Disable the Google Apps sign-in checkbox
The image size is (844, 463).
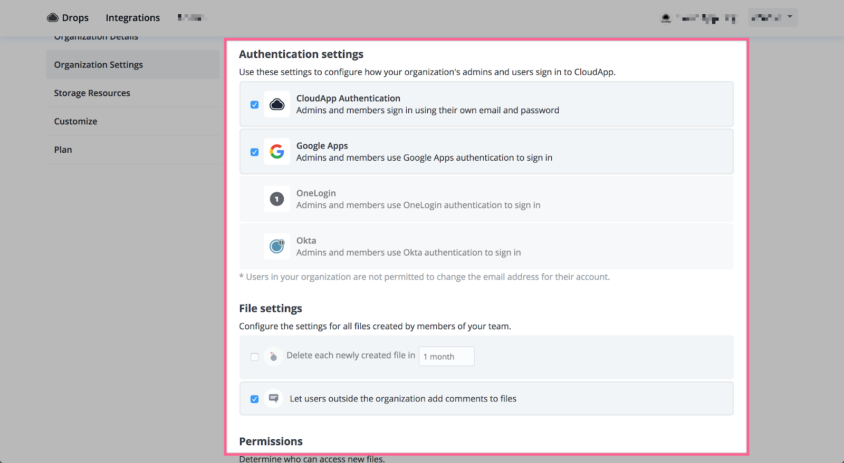tap(255, 152)
